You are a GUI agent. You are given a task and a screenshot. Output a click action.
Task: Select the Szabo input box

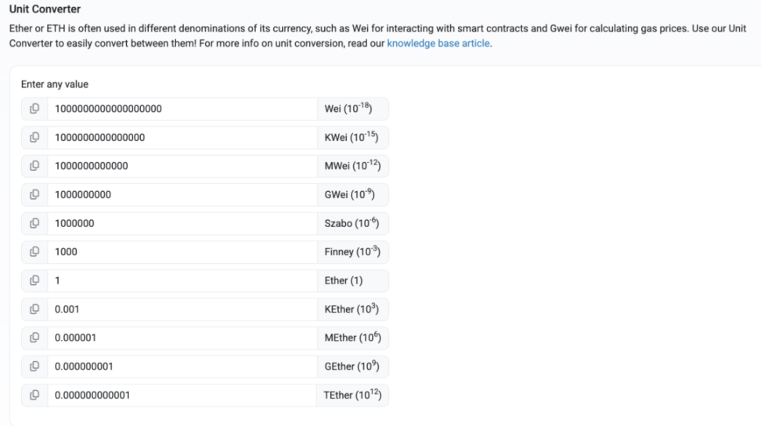coord(182,223)
